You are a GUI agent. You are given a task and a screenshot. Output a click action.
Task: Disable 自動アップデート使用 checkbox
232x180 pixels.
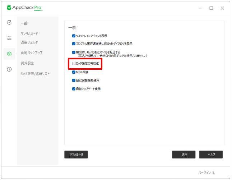click(x=74, y=89)
